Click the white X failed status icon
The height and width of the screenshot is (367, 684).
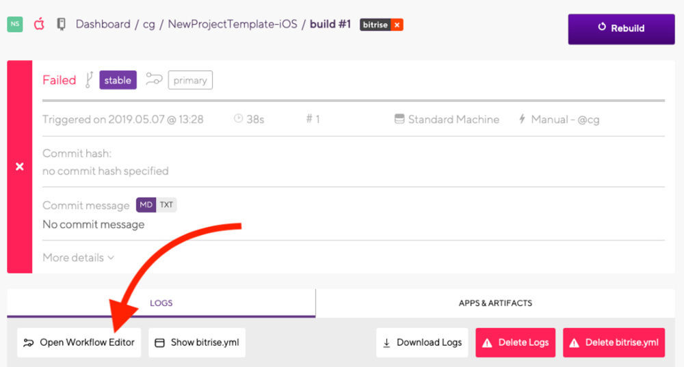click(x=20, y=167)
